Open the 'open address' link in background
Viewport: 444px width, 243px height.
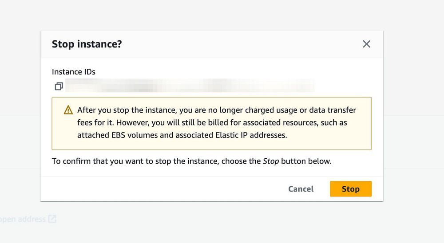(22, 219)
